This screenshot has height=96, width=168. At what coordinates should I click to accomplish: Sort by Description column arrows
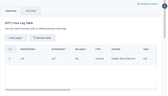[36, 49]
